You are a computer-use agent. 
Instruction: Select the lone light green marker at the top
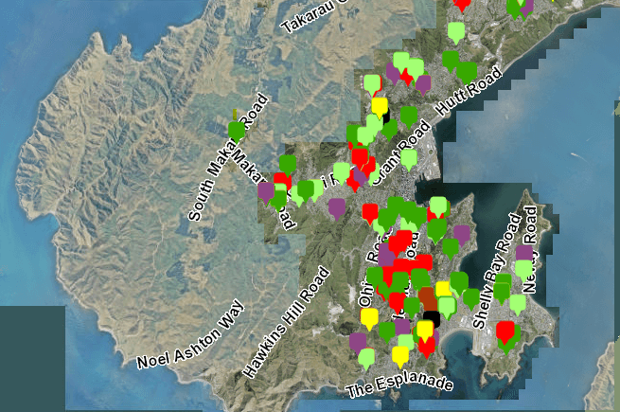click(x=456, y=33)
